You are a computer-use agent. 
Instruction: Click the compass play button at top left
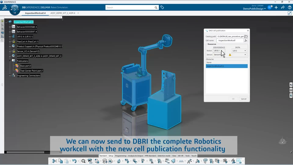15,9
